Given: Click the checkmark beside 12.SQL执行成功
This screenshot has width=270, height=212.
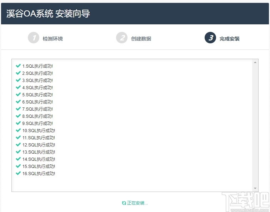Looking at the screenshot, I should (18, 145).
